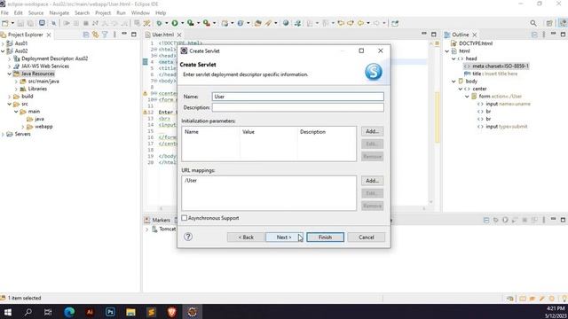Viewport: 568px width, 319px height.
Task: Click the Eclipse icon in taskbar
Action: tap(193, 311)
